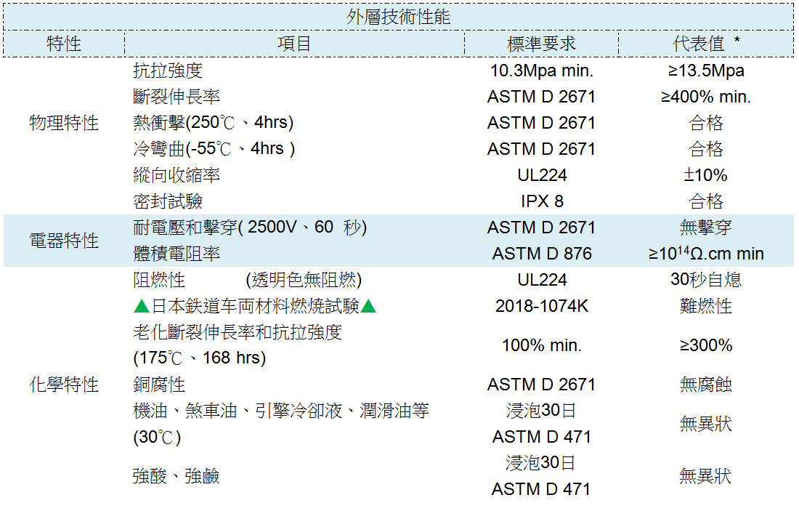Image resolution: width=799 pixels, height=511 pixels.
Task: Select the 物理特性 category cell
Action: pyautogui.click(x=64, y=123)
